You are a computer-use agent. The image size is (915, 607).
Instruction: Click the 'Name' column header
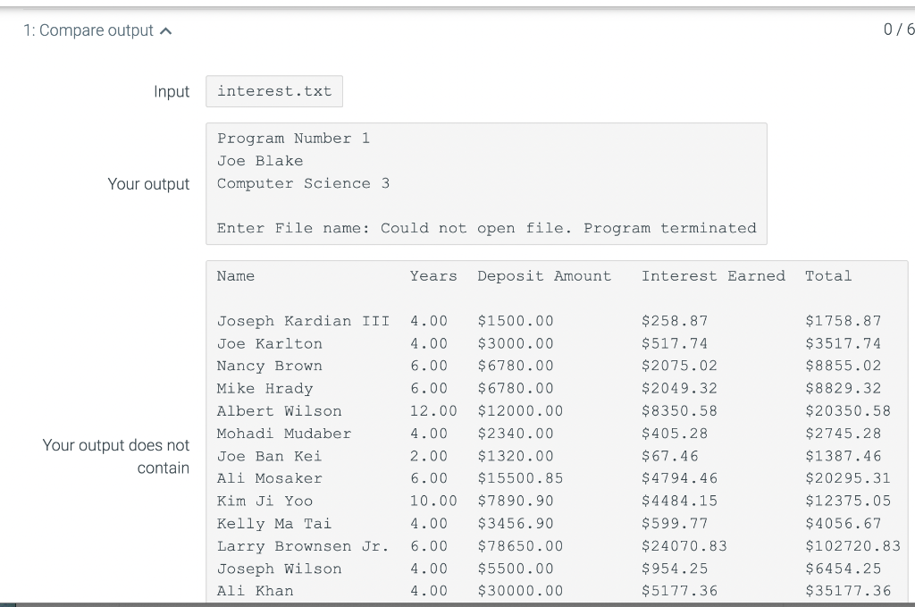pyautogui.click(x=235, y=275)
